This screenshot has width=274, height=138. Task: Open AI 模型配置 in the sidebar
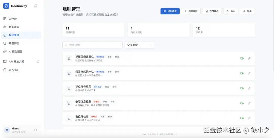pos(21,52)
